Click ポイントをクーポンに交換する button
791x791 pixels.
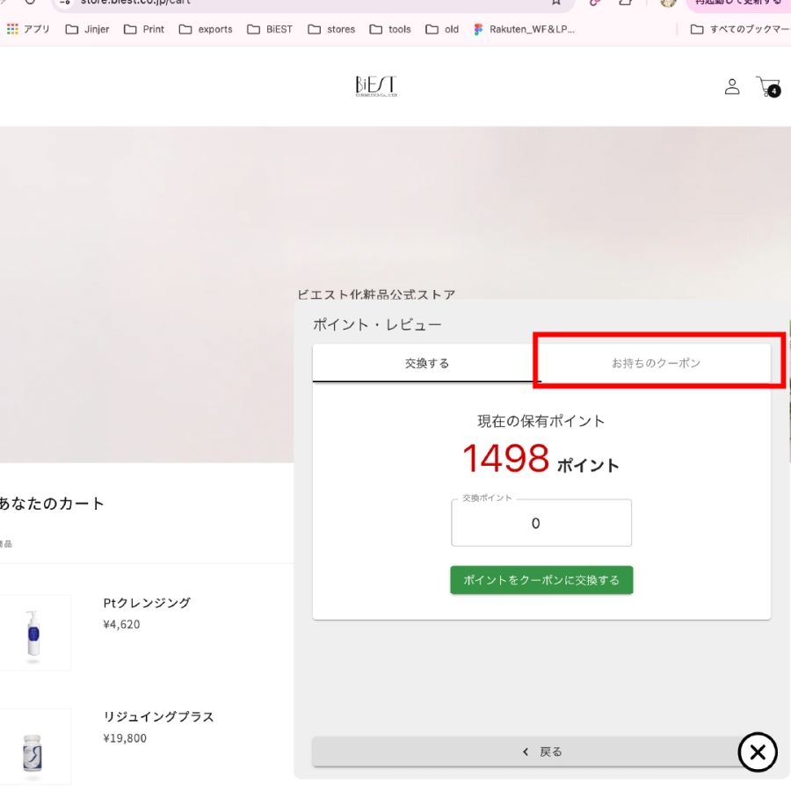[x=541, y=580]
